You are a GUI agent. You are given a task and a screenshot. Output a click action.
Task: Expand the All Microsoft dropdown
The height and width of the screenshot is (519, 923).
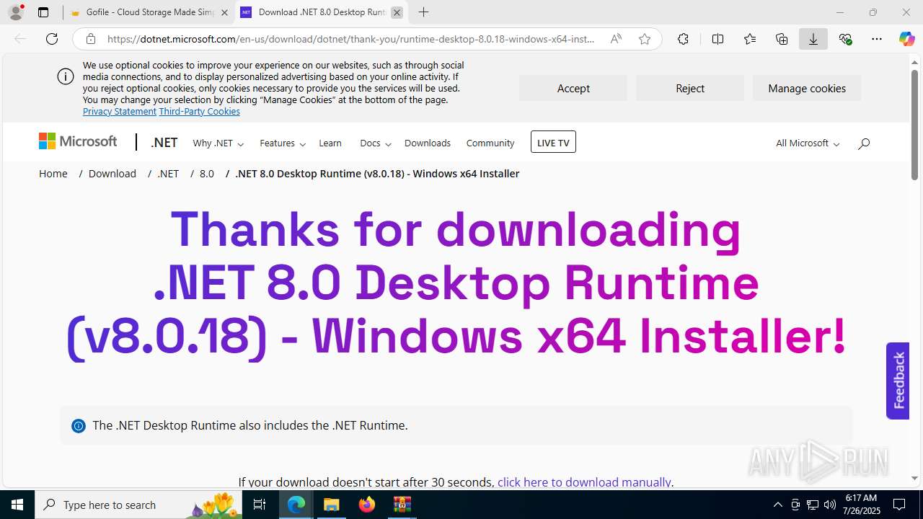click(x=808, y=143)
